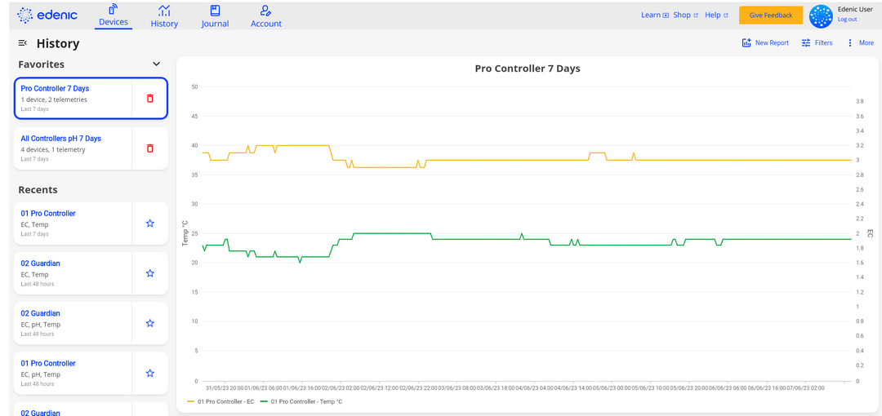Open the Learn link

click(x=654, y=15)
